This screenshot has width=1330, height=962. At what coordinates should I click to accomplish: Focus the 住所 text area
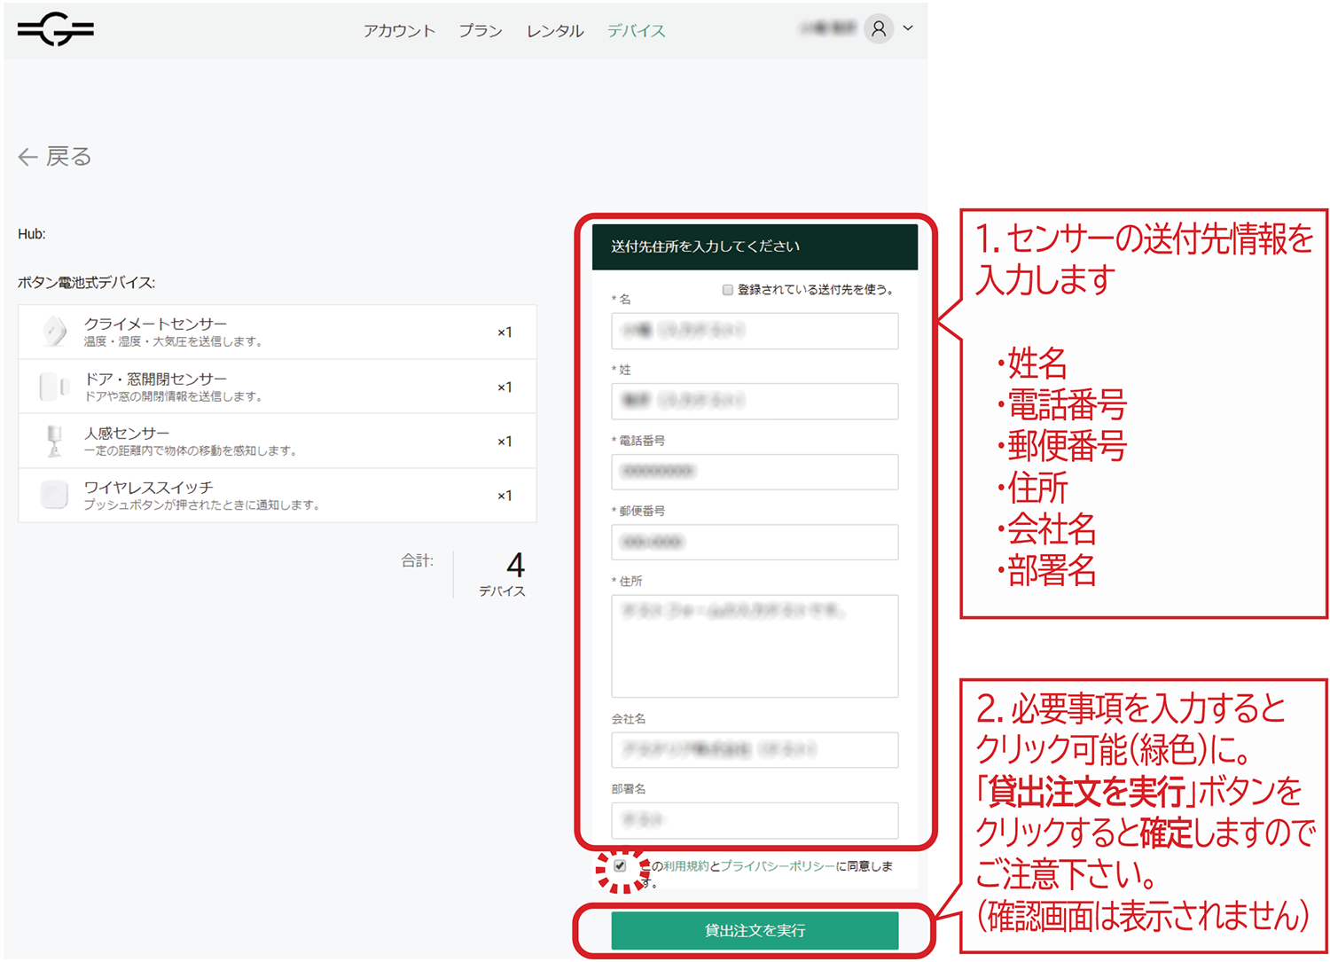(x=755, y=646)
